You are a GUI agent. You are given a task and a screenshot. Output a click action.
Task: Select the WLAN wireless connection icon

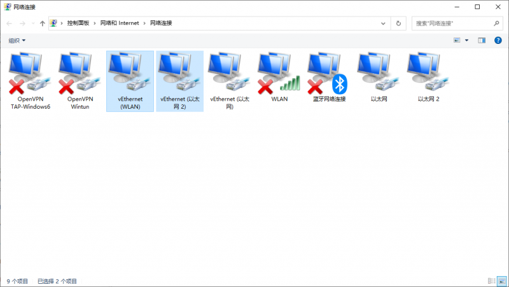(x=279, y=75)
